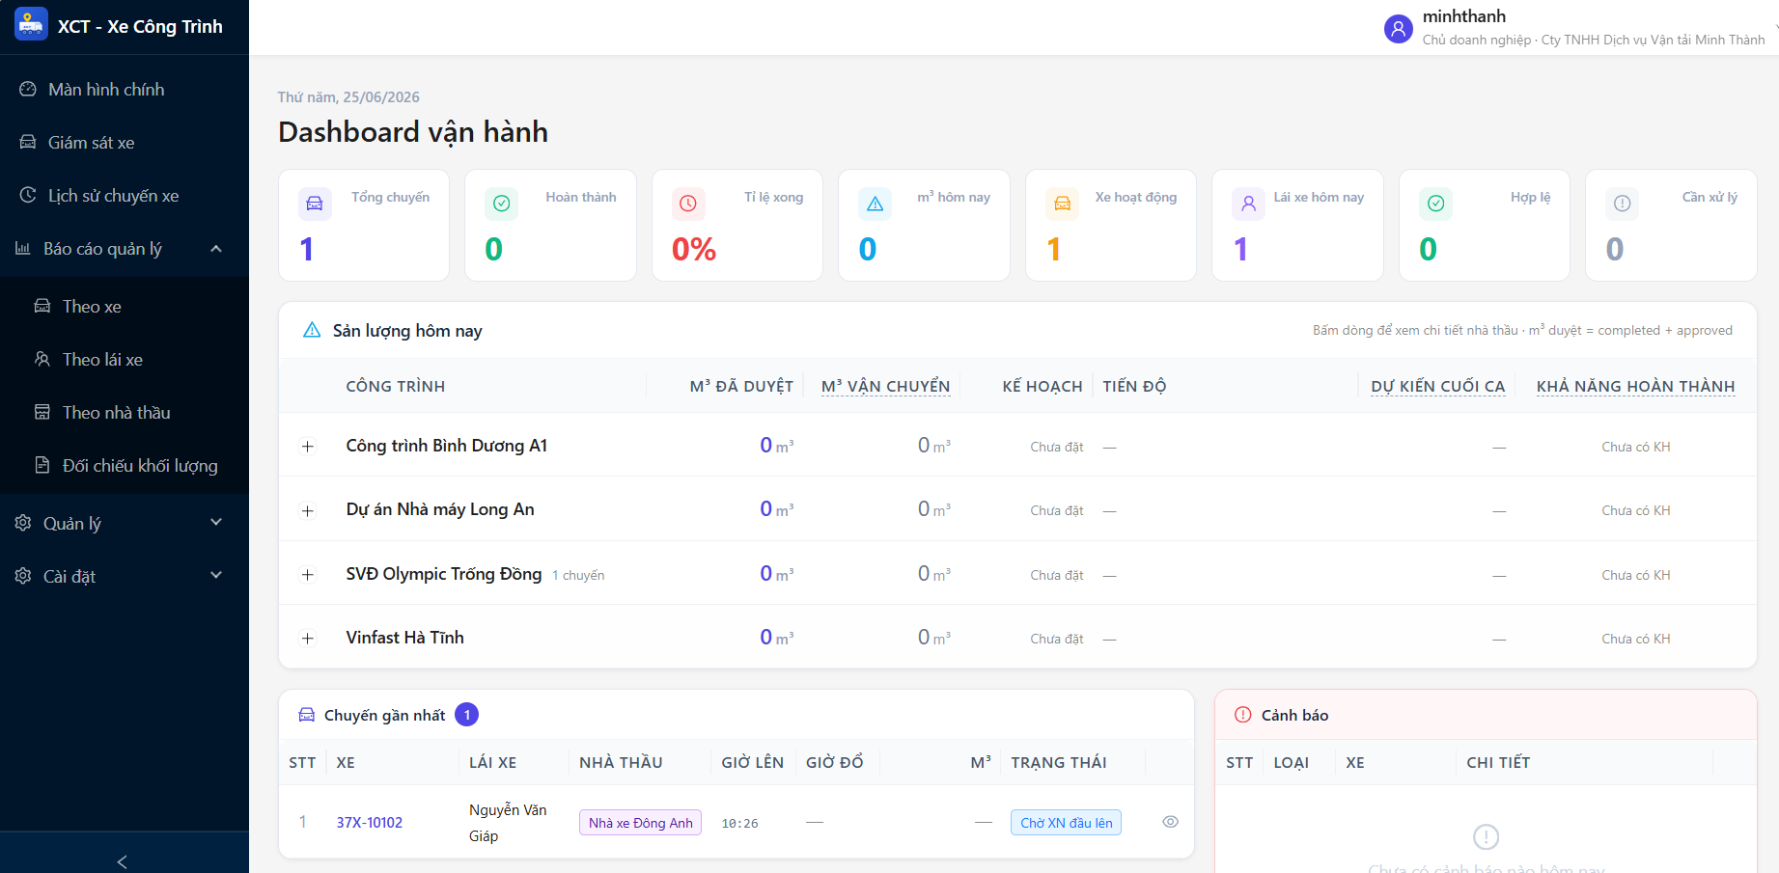Screen dimensions: 1779x873
Task: Click the Tỉ lệ xong clock icon
Action: 688,204
